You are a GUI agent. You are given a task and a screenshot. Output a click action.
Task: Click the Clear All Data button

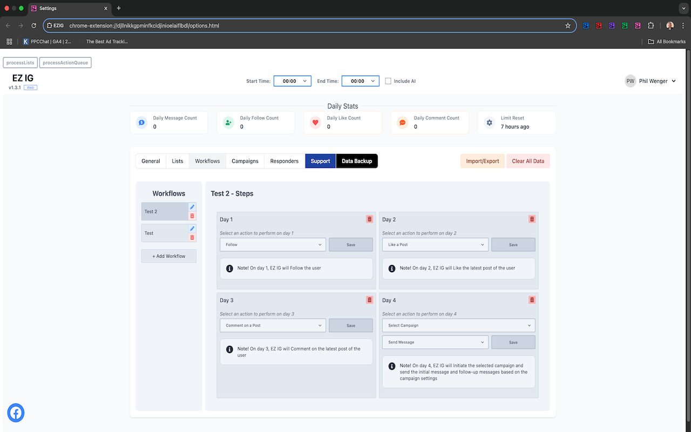tap(528, 161)
